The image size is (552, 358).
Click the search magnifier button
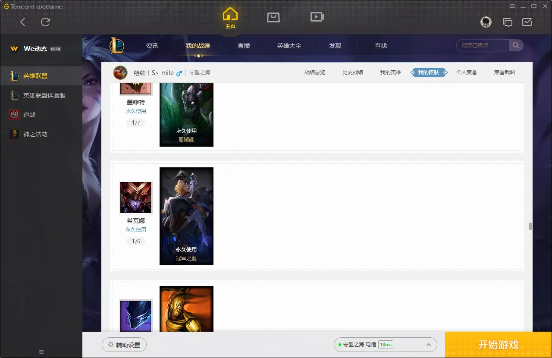pyautogui.click(x=516, y=45)
